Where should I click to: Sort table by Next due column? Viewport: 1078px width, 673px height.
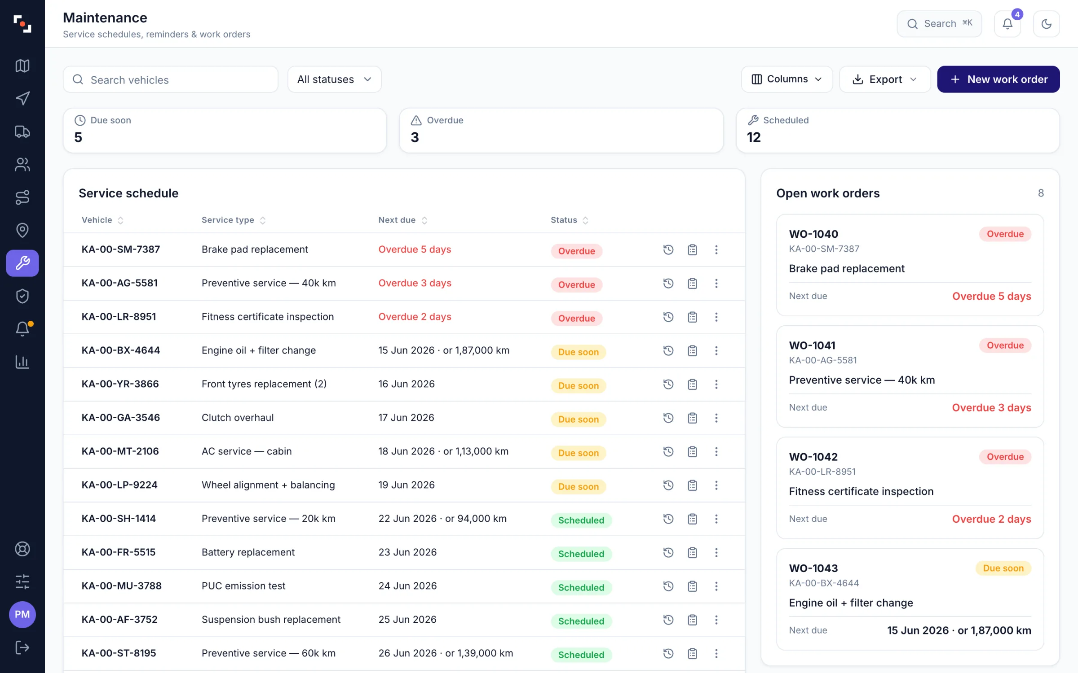[x=403, y=220]
